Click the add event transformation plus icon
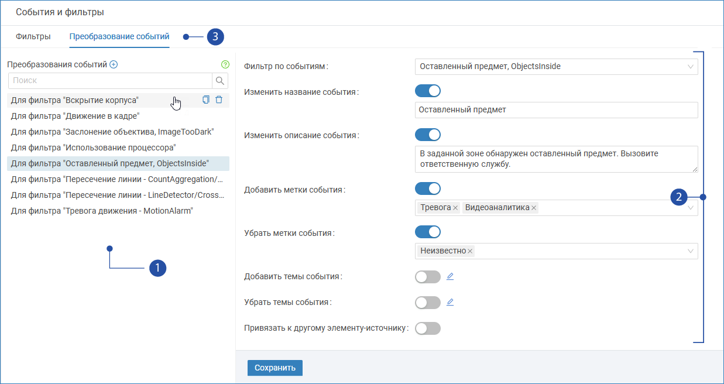The height and width of the screenshot is (384, 724). coord(114,64)
